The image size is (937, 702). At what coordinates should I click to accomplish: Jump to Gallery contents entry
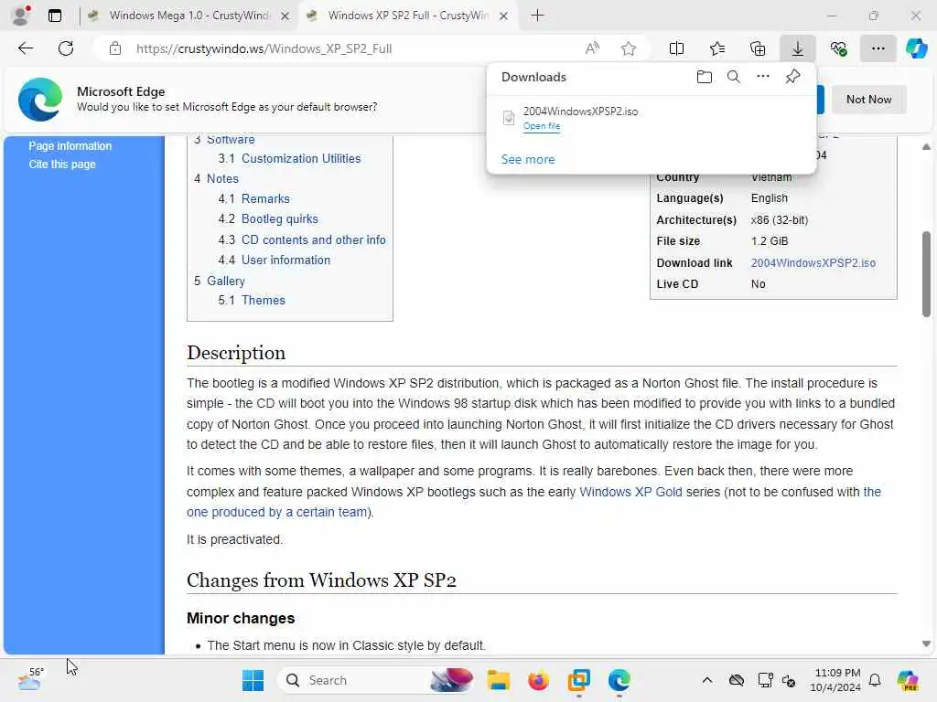[225, 281]
